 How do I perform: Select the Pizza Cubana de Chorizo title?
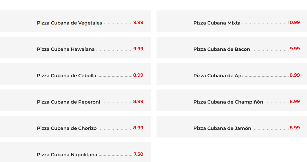click(67, 128)
